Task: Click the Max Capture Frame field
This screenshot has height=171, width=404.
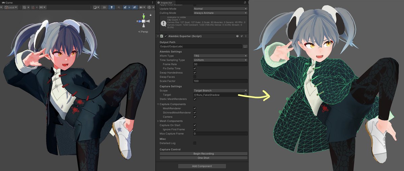Action: (x=220, y=134)
